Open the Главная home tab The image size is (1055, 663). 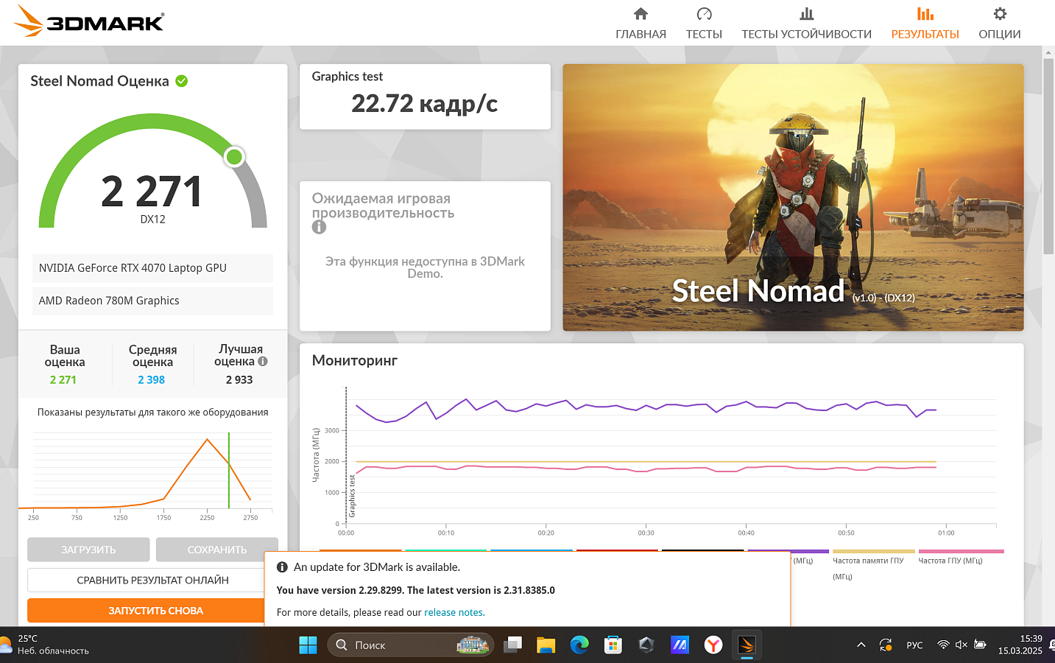click(641, 24)
